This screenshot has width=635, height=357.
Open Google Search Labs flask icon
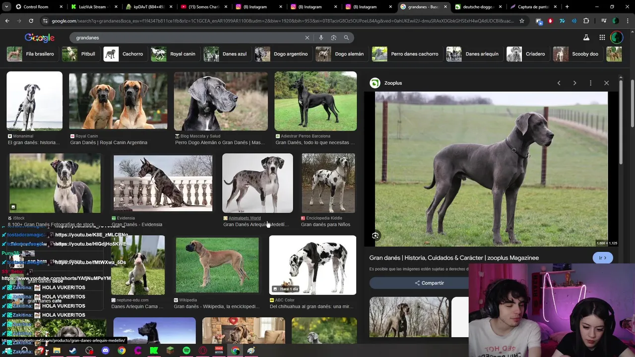point(586,38)
